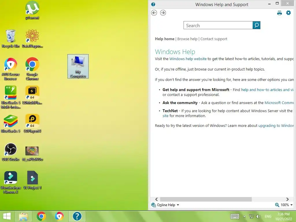Focus the help Search input field
This screenshot has width=296, height=222.
click(218, 25)
